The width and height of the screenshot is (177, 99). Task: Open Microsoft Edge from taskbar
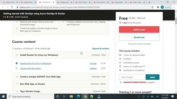pyautogui.click(x=78, y=97)
